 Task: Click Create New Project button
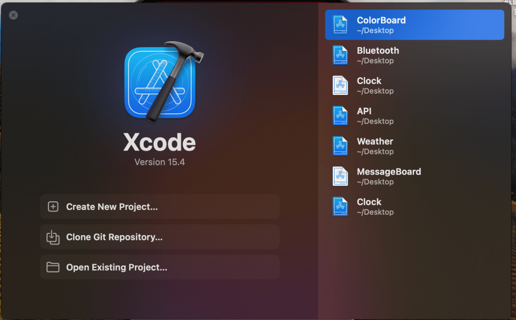160,207
